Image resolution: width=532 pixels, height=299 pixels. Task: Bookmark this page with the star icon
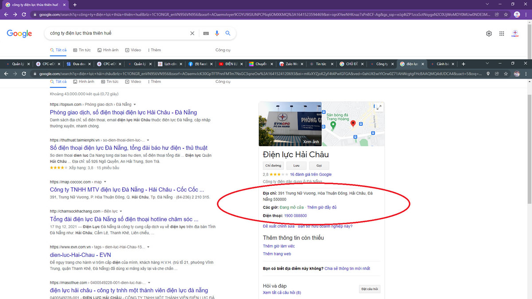coord(506,15)
